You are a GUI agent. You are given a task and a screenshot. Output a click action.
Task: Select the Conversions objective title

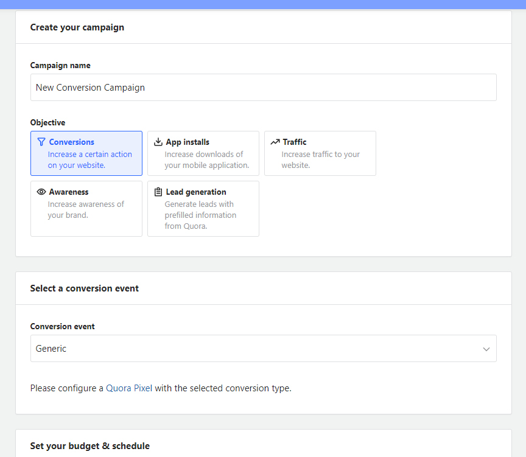72,142
